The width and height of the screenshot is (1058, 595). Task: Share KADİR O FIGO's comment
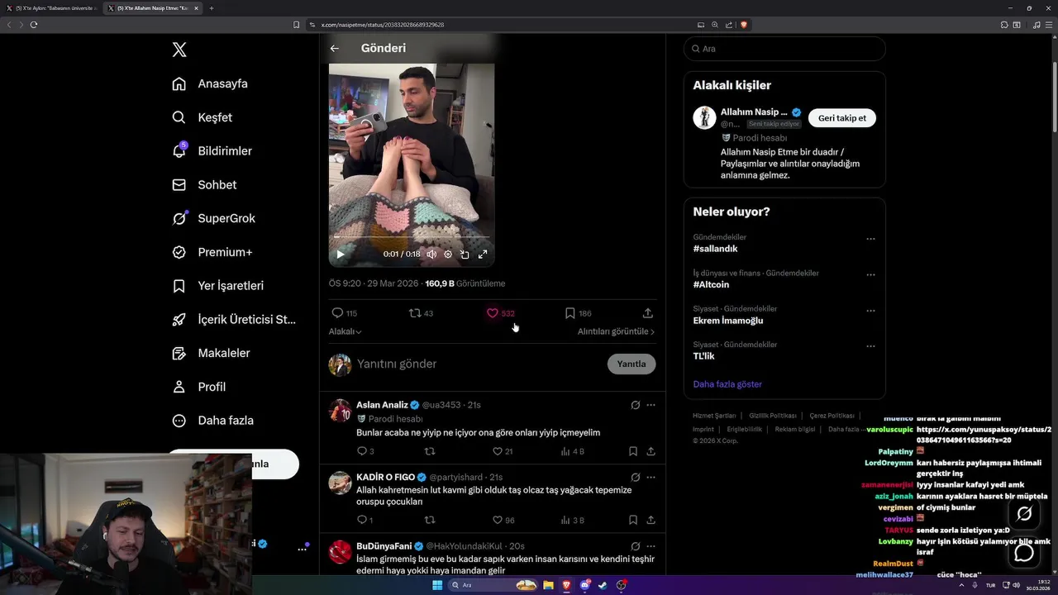pos(651,521)
